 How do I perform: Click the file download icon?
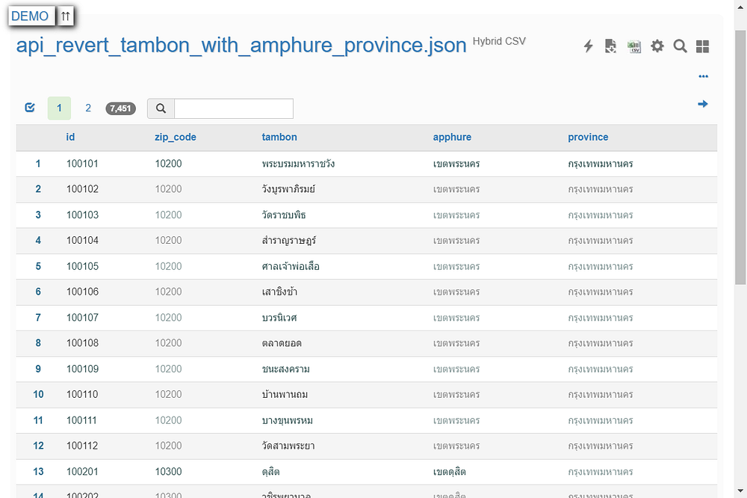point(610,46)
